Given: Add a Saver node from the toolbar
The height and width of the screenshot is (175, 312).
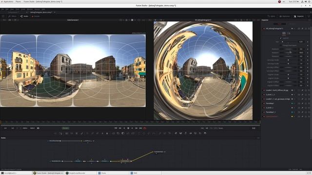Looking at the screenshot, I should point(60,133).
